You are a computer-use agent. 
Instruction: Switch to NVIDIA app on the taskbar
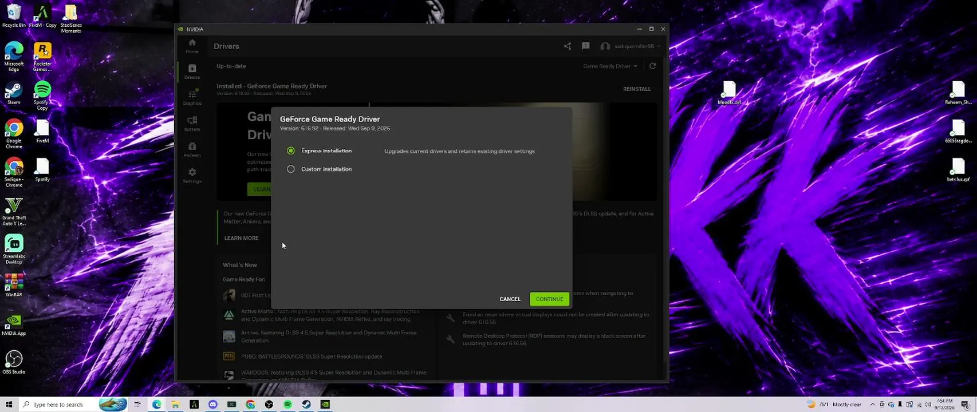point(325,405)
